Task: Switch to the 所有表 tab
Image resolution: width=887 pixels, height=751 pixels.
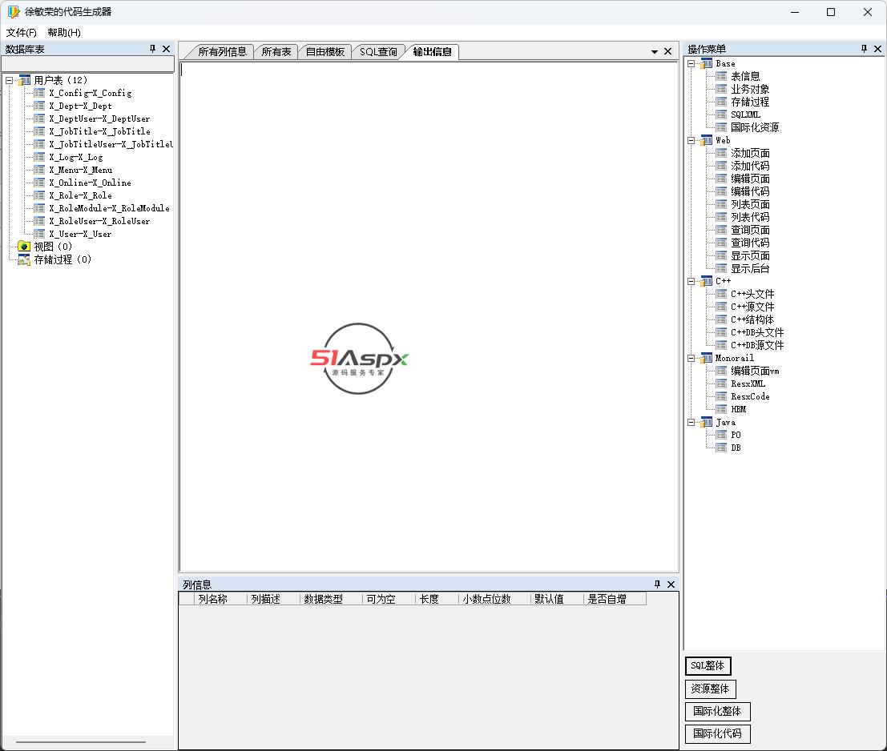Action: 276,52
